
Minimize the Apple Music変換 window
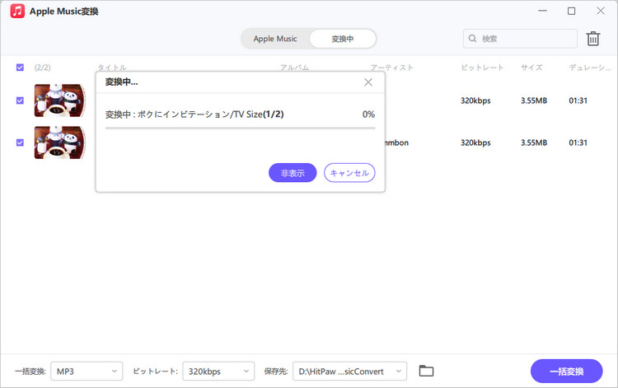(543, 11)
